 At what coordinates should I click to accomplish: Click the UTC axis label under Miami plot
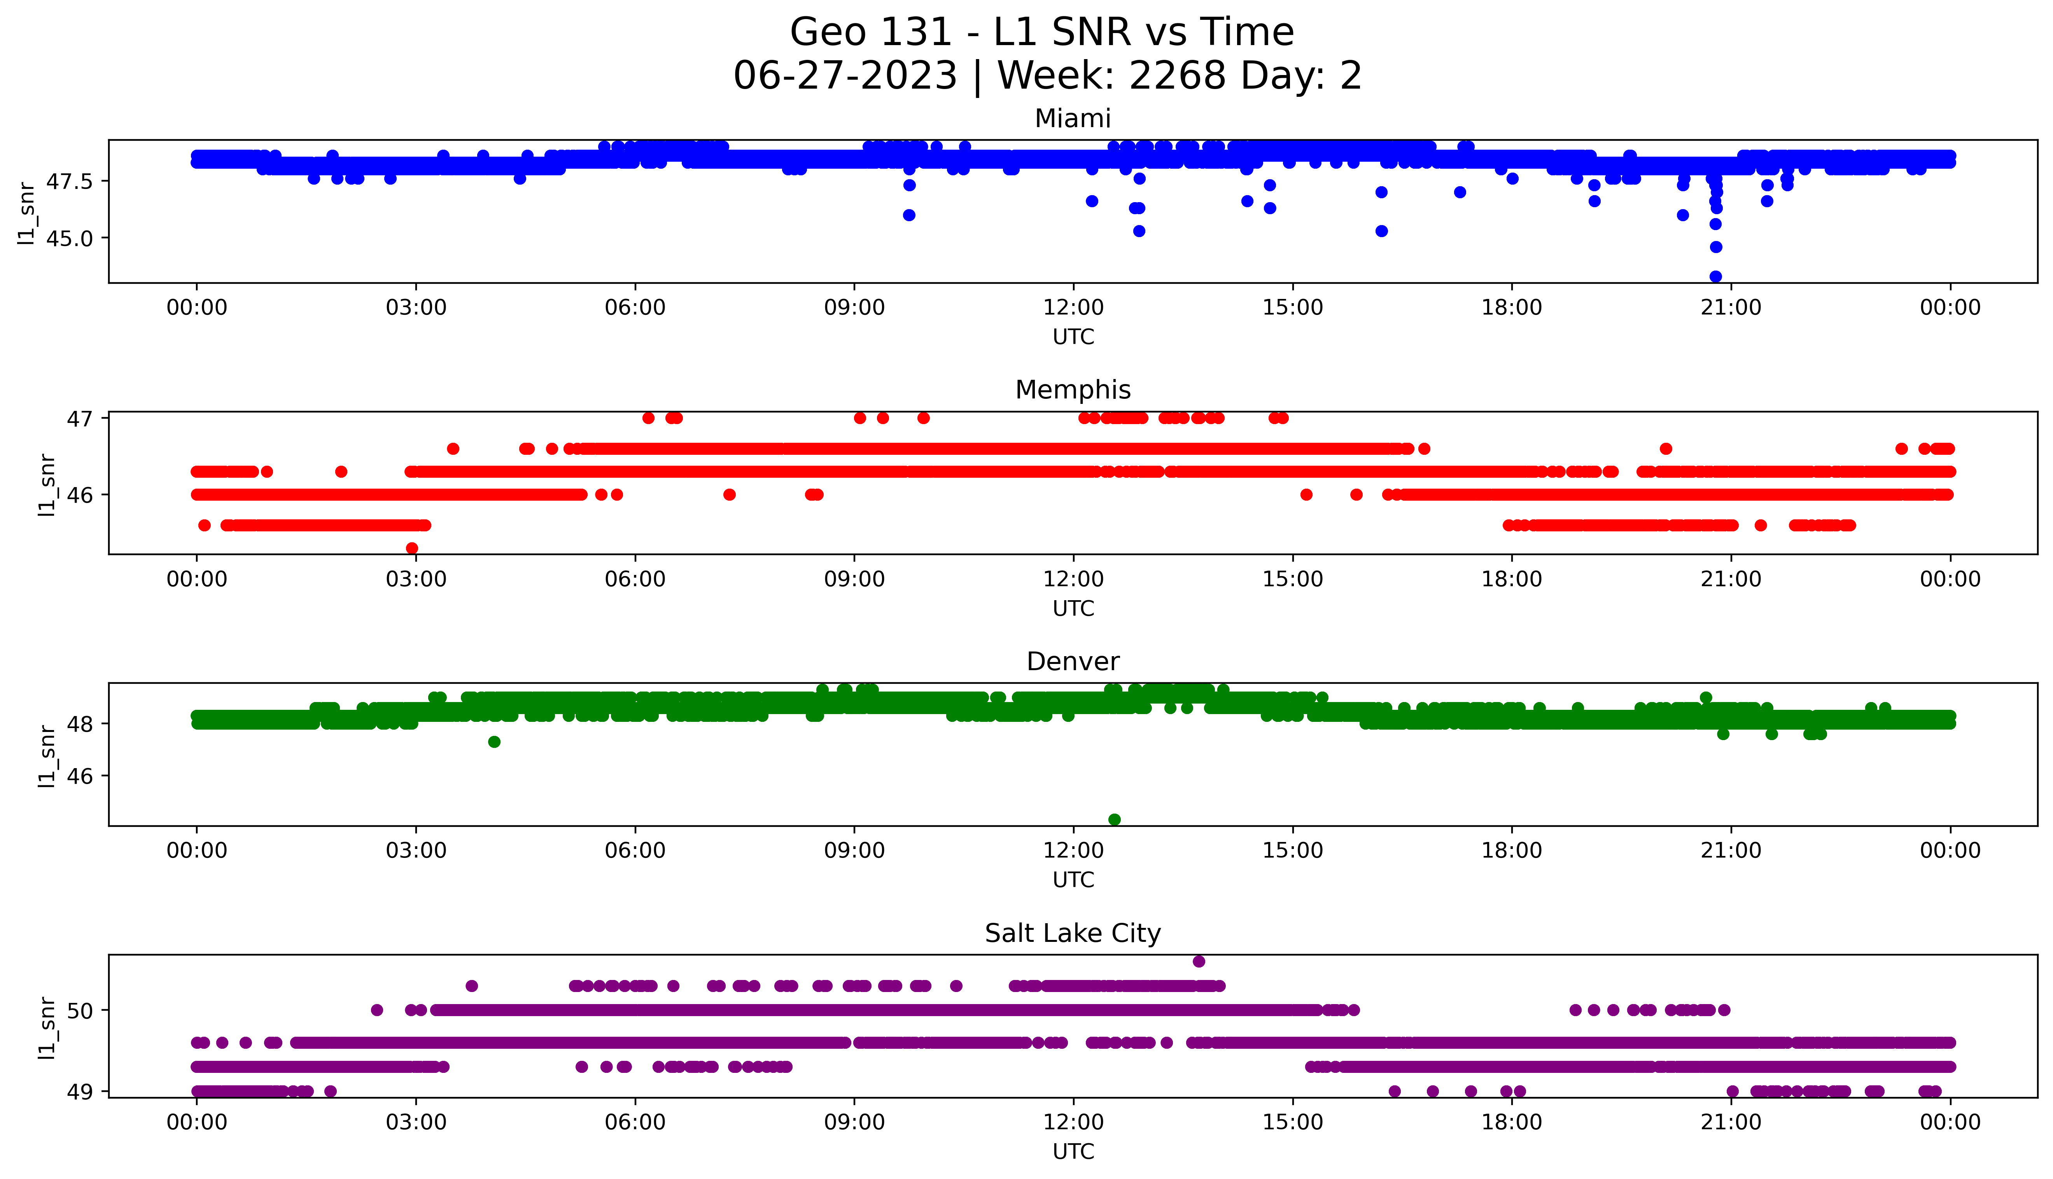(1073, 337)
